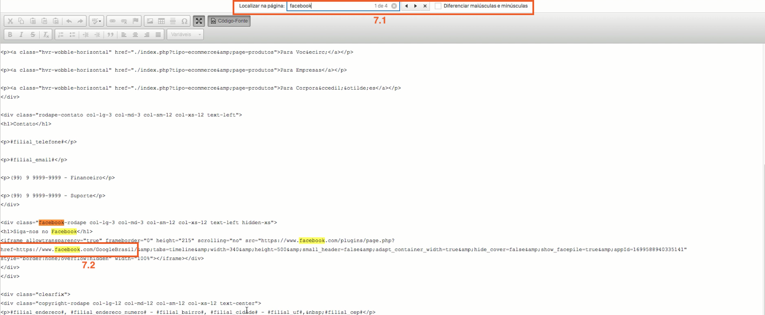The image size is (765, 315).
Task: Click the '<p>#filial_telefone#</p>' line
Action: click(x=39, y=142)
